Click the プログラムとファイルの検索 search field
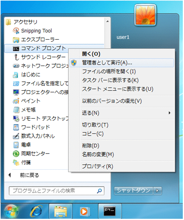This screenshot has height=220, width=184. (57, 191)
